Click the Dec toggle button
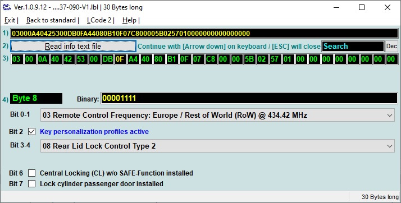 pyautogui.click(x=391, y=46)
